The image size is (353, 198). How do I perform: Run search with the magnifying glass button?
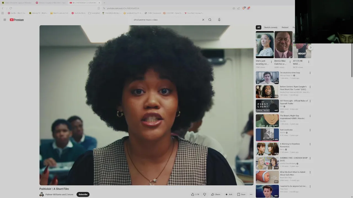coord(210,20)
